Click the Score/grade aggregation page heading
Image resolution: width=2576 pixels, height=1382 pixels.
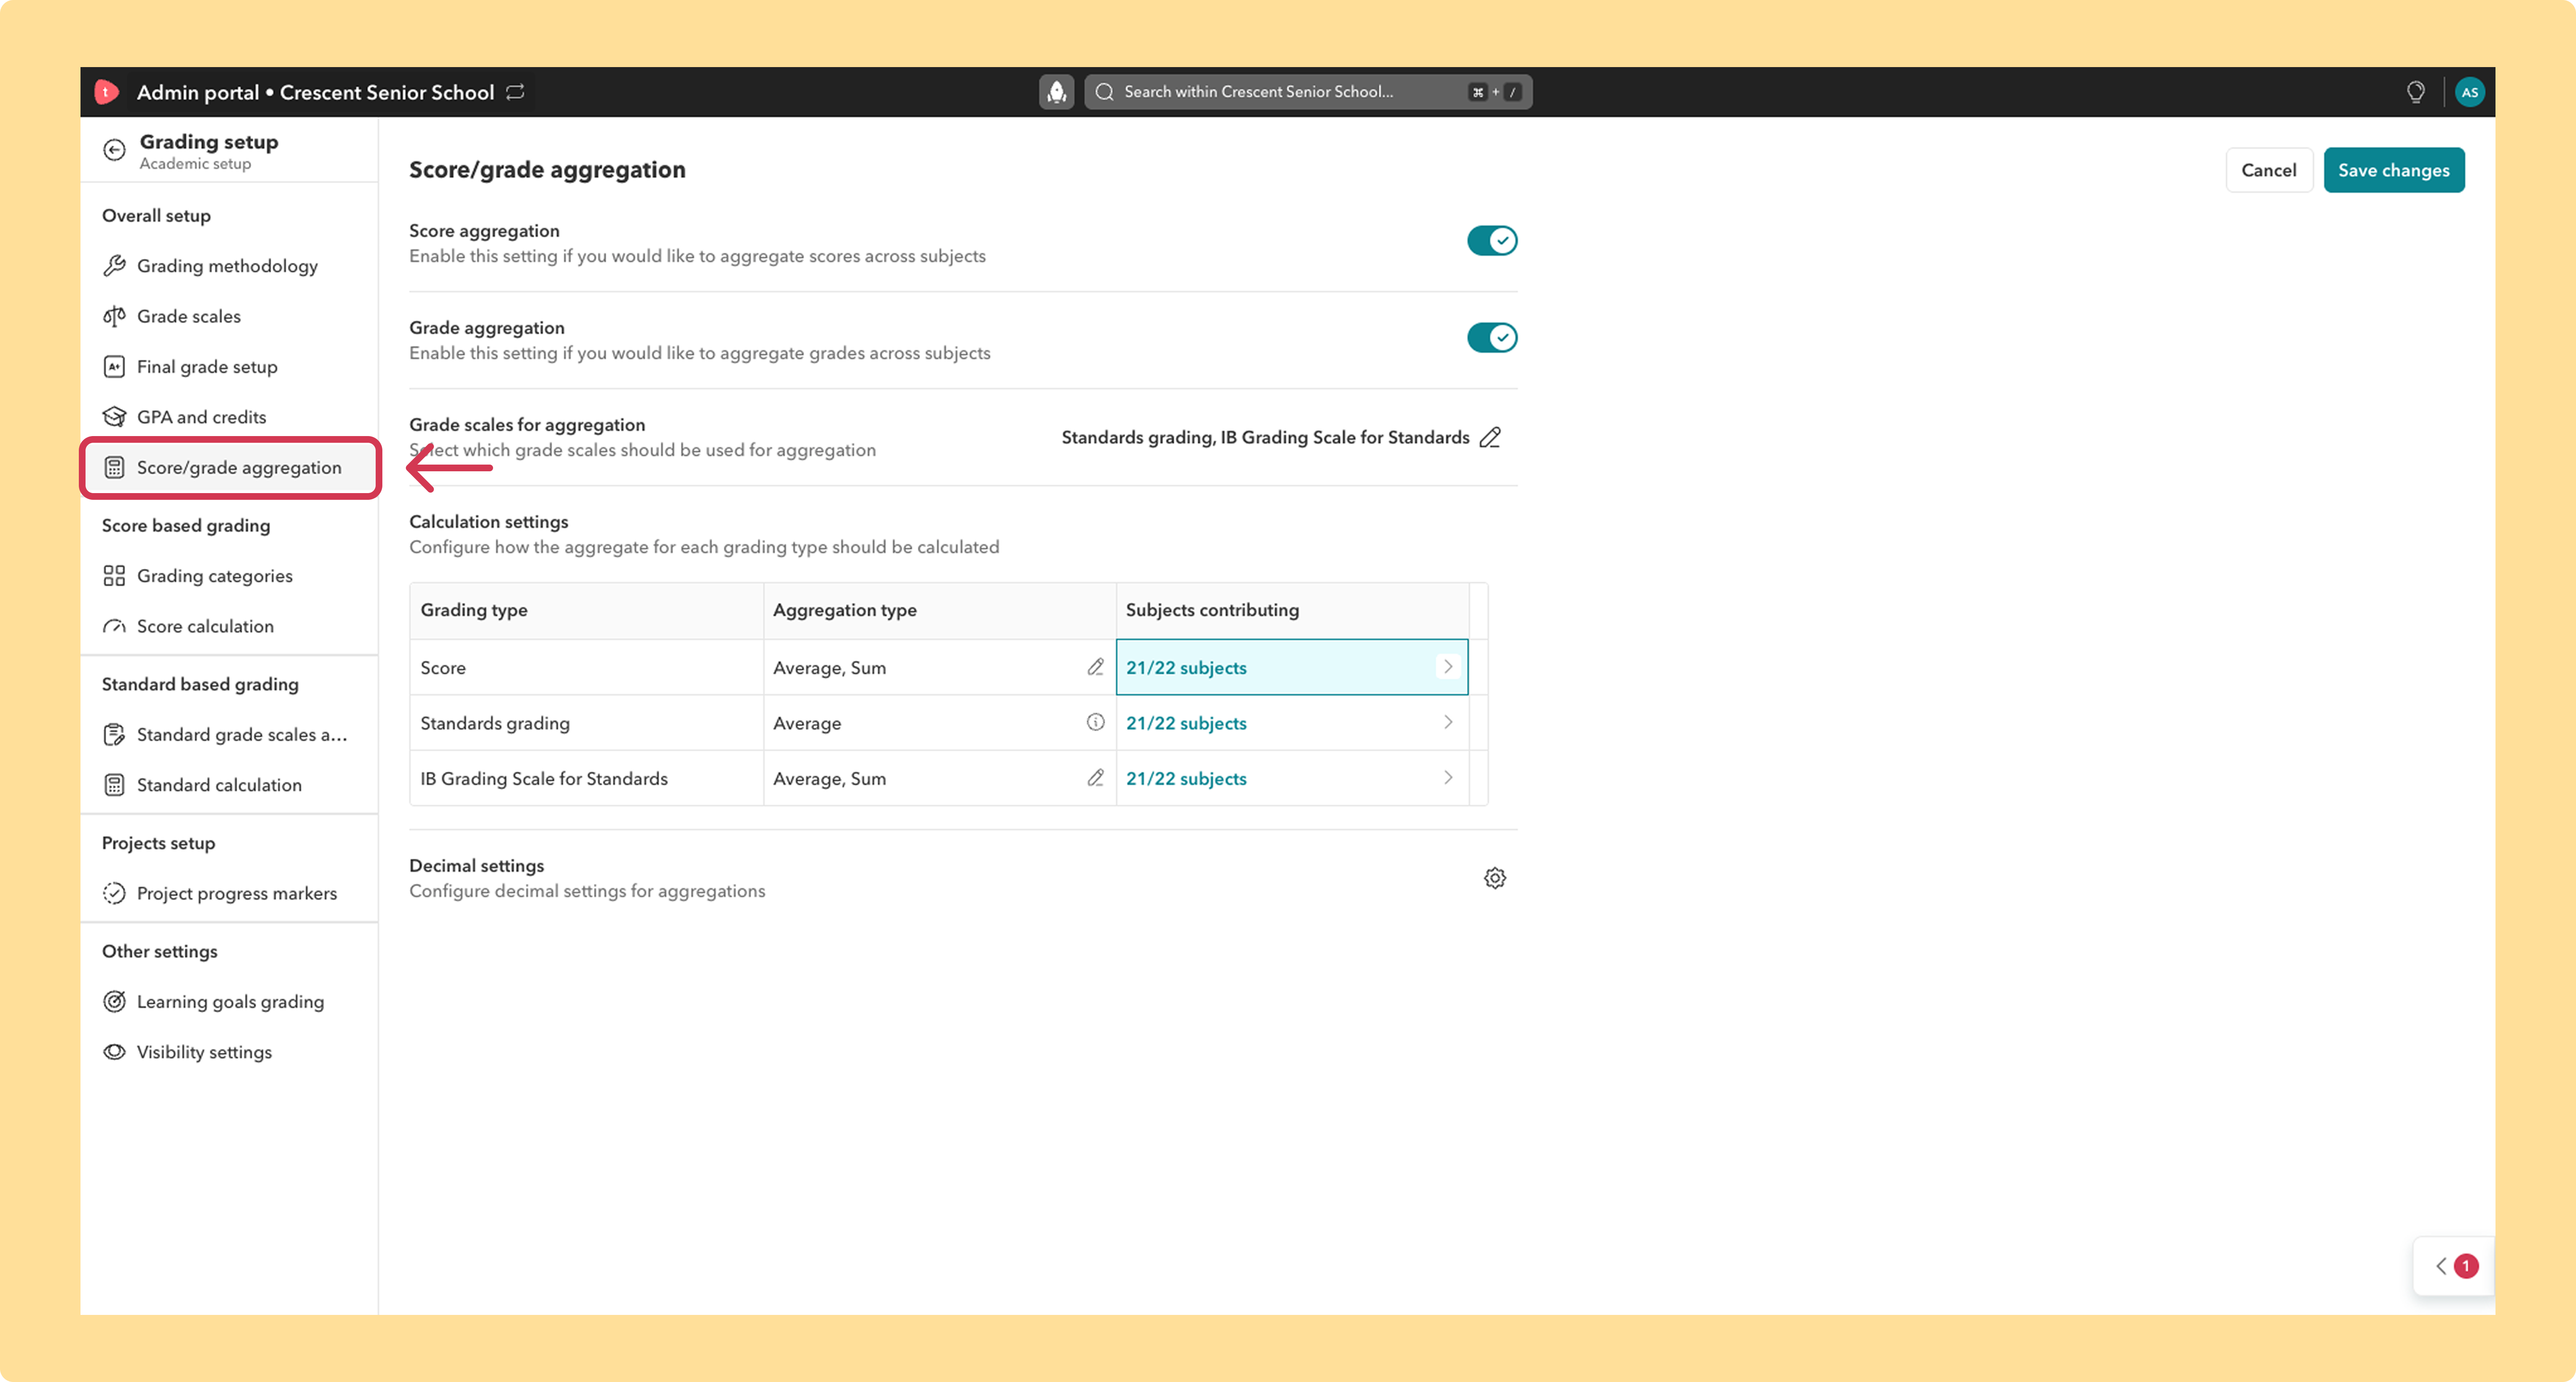pos(547,170)
